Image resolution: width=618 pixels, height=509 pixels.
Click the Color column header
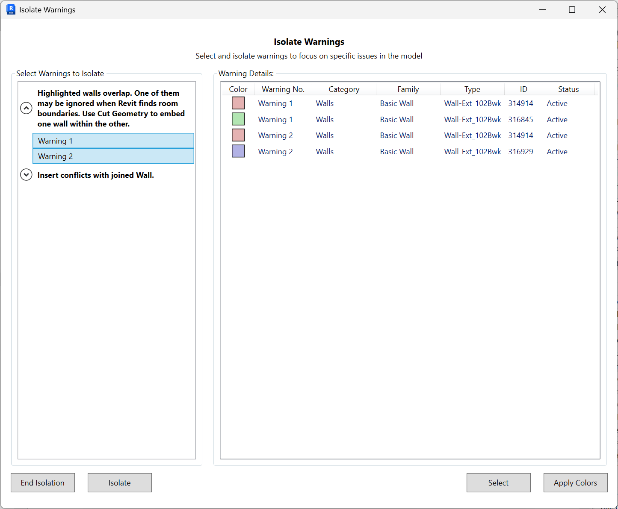click(x=238, y=89)
